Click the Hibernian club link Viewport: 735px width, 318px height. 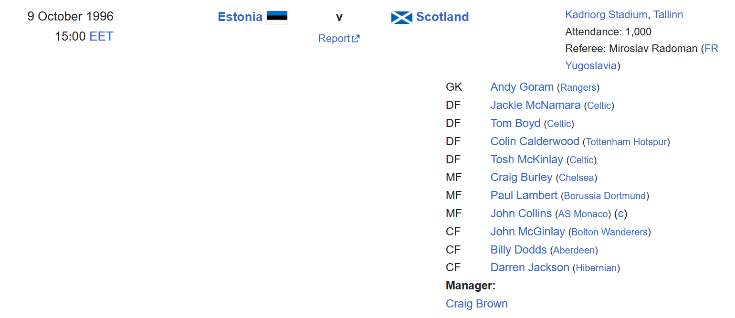click(x=596, y=268)
